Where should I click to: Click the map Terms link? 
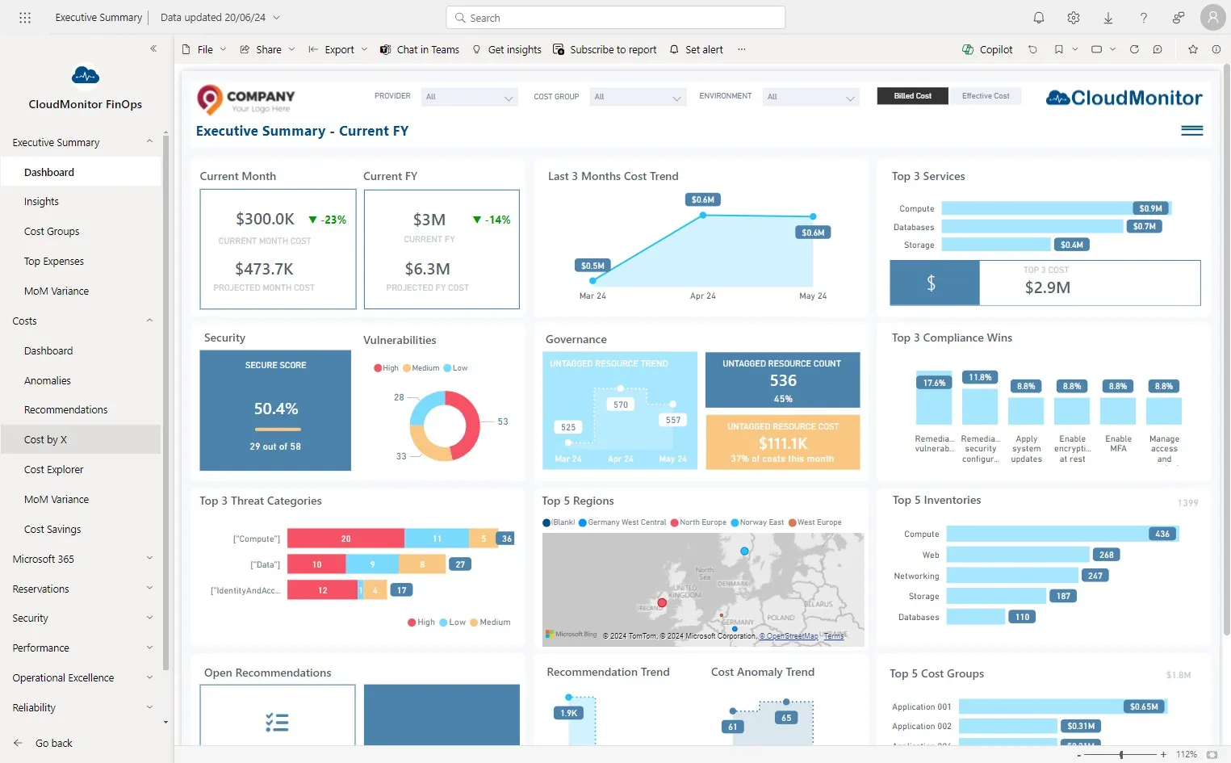834,636
